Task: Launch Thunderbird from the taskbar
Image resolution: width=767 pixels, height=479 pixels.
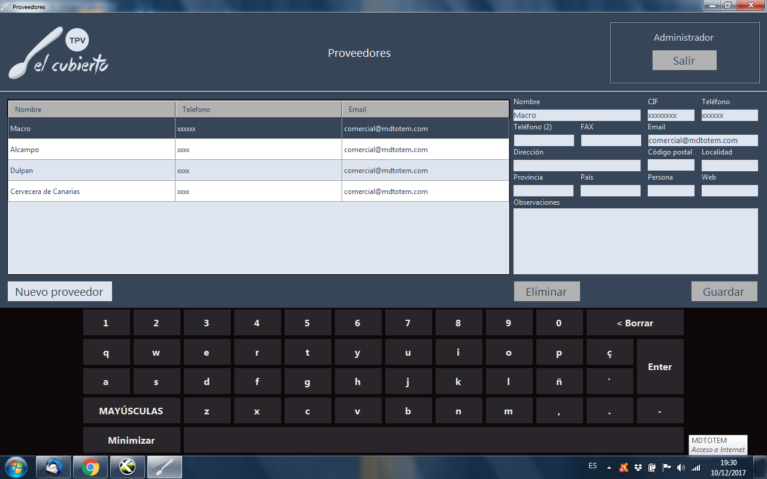Action: [x=53, y=466]
